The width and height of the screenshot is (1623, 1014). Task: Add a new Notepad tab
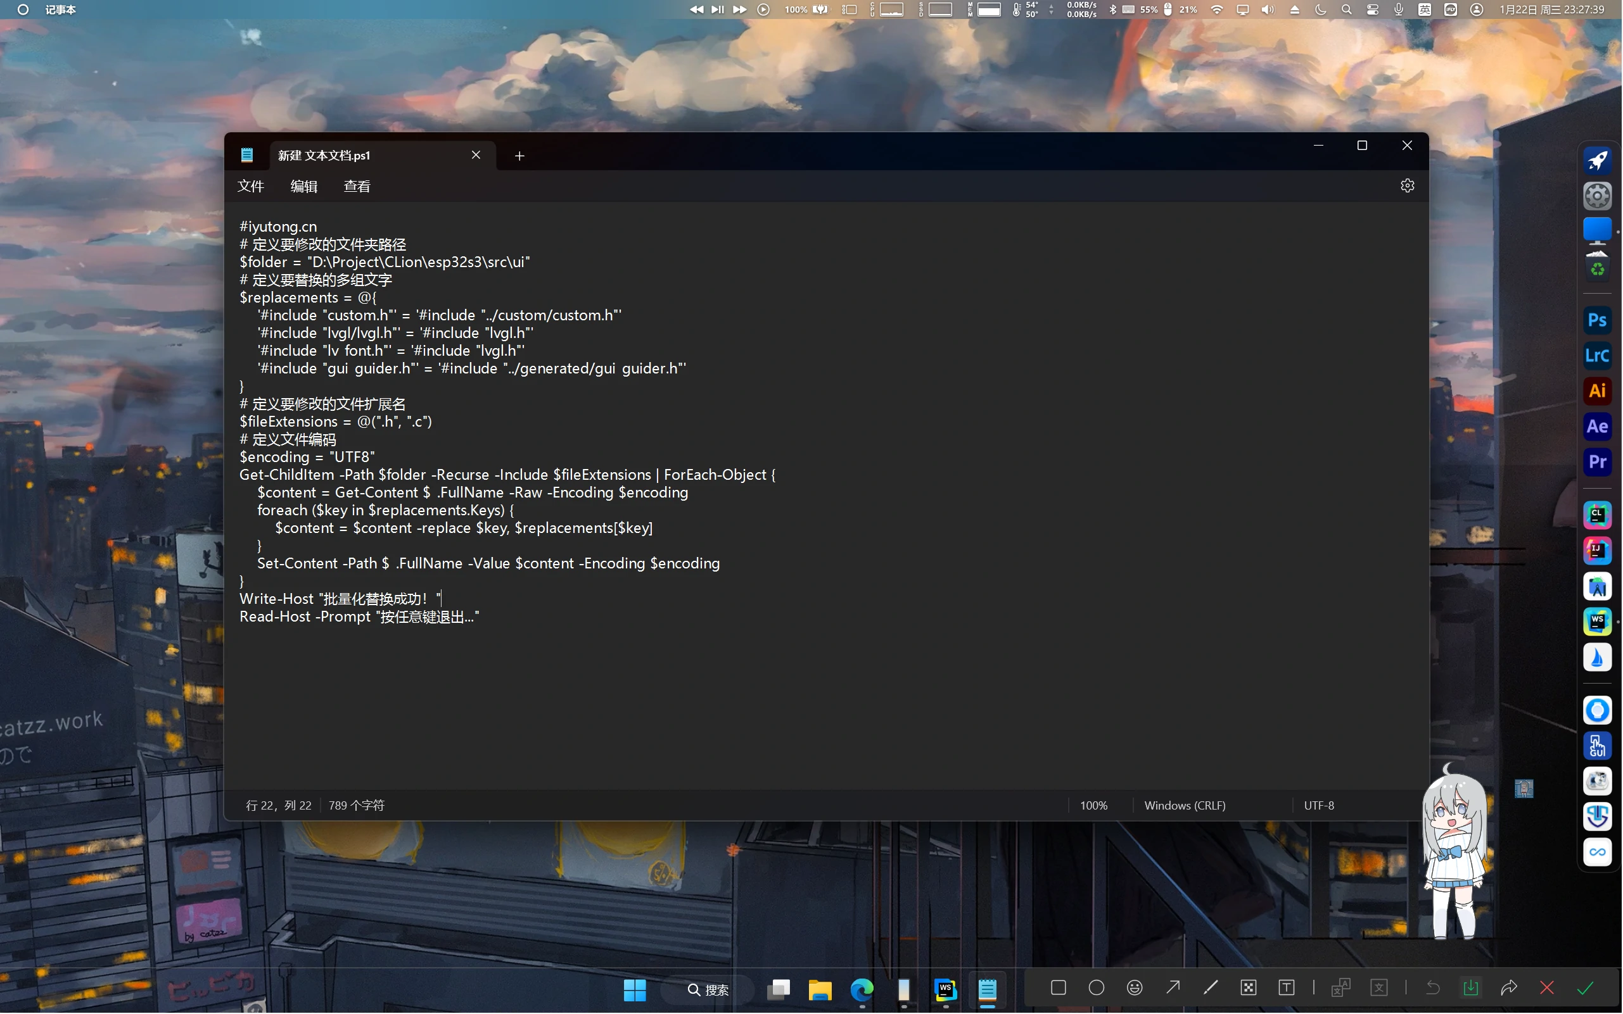pos(519,156)
